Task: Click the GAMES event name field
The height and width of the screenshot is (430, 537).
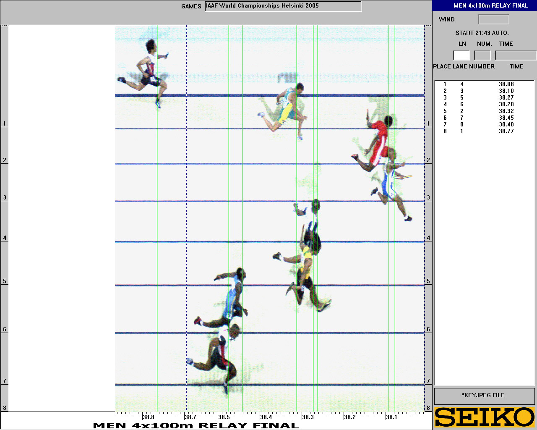Action: (283, 6)
